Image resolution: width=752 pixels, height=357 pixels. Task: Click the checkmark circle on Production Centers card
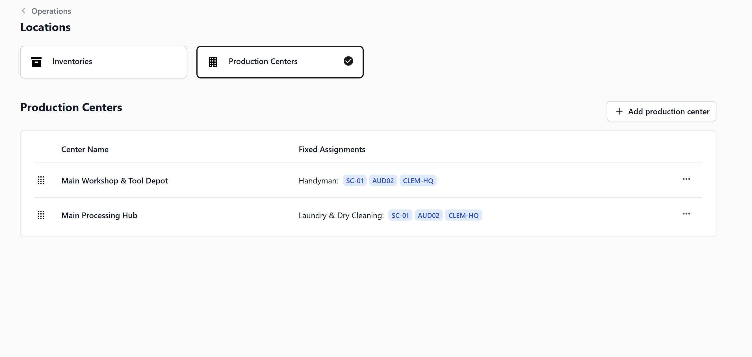[348, 61]
